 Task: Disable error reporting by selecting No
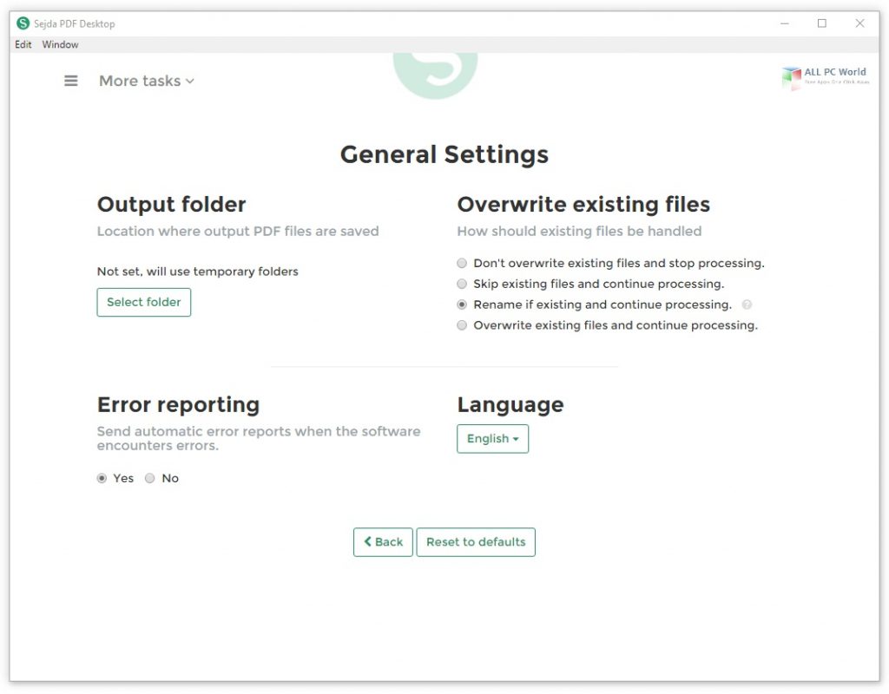point(150,478)
